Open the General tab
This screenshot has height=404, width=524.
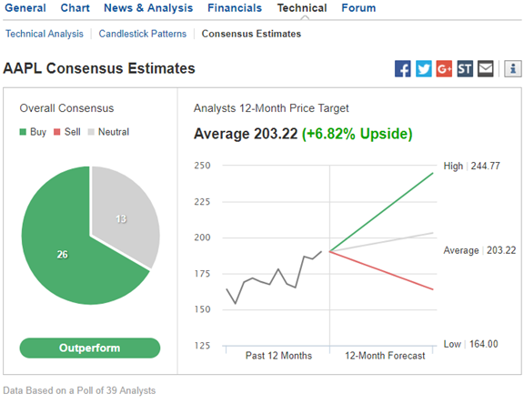coord(25,7)
